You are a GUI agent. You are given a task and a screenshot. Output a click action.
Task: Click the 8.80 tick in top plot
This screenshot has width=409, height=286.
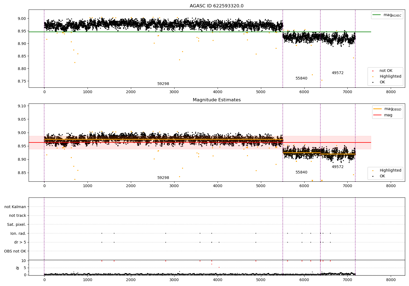click(x=22, y=69)
